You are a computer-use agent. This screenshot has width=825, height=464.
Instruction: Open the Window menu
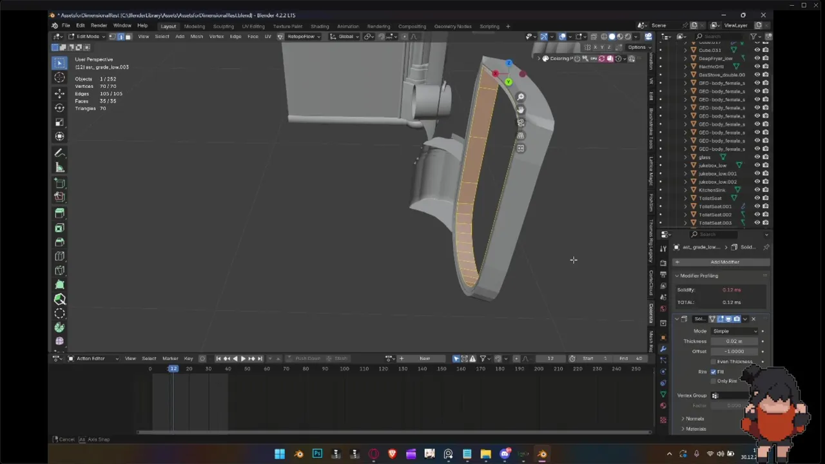point(122,26)
